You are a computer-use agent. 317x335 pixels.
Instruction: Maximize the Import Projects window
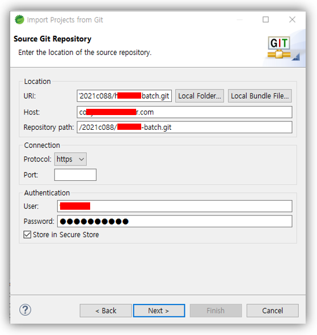pos(266,20)
